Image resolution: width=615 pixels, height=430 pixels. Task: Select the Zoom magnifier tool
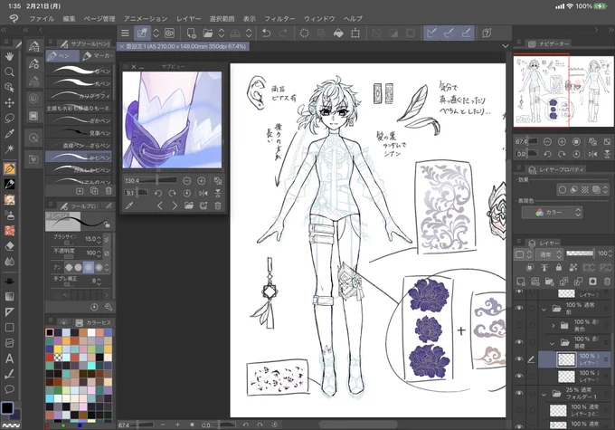9,72
